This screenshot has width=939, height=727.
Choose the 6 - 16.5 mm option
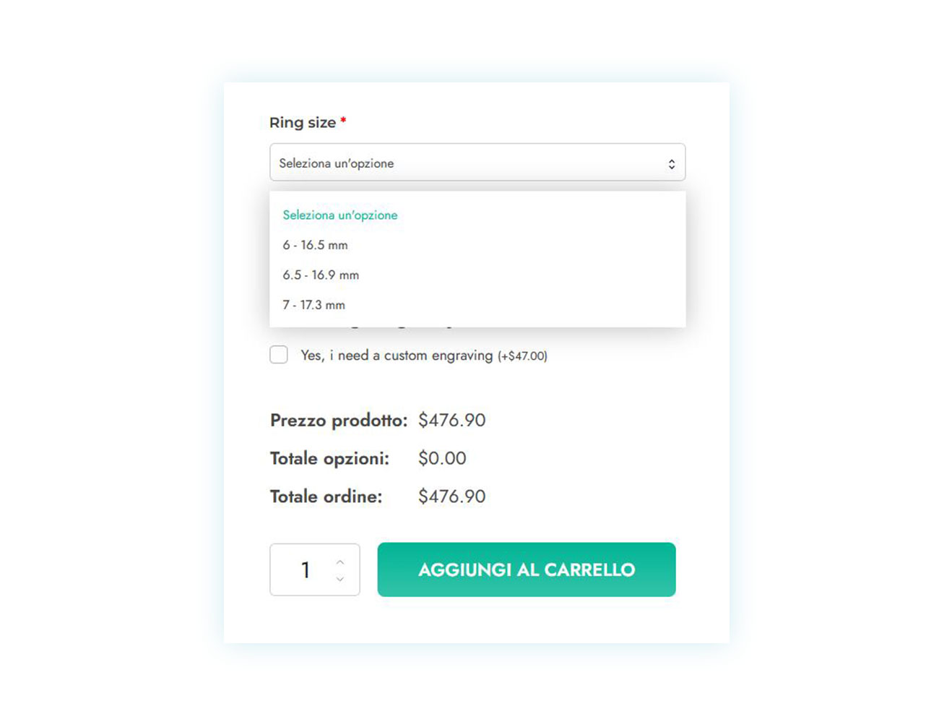[316, 245]
